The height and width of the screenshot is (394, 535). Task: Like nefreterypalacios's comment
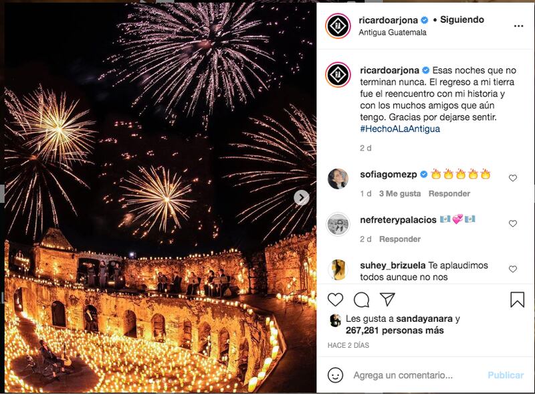[x=513, y=223]
